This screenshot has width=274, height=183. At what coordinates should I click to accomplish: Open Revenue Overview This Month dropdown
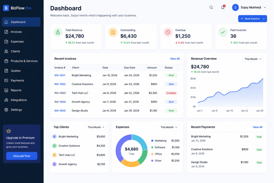(253, 59)
